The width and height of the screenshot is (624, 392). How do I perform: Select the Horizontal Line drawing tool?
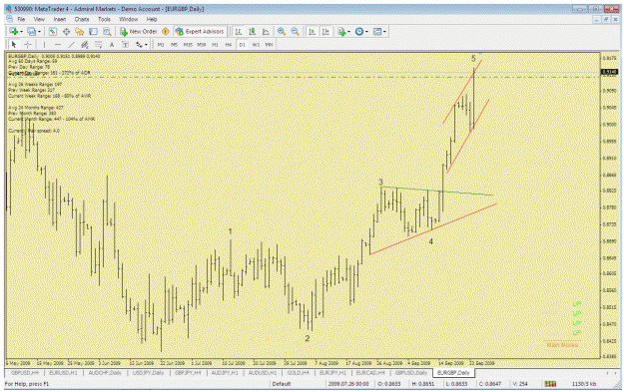coord(58,44)
